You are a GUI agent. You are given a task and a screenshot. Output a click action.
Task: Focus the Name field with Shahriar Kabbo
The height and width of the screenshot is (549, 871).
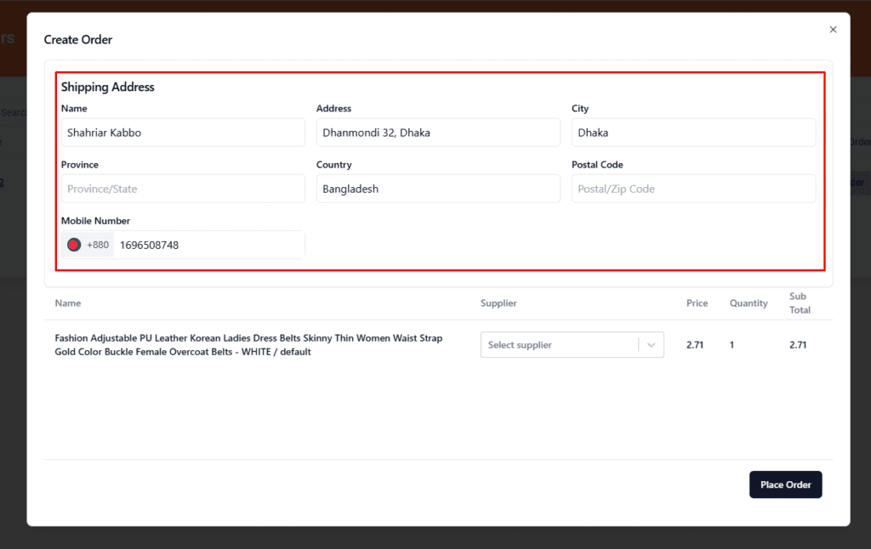(x=182, y=133)
